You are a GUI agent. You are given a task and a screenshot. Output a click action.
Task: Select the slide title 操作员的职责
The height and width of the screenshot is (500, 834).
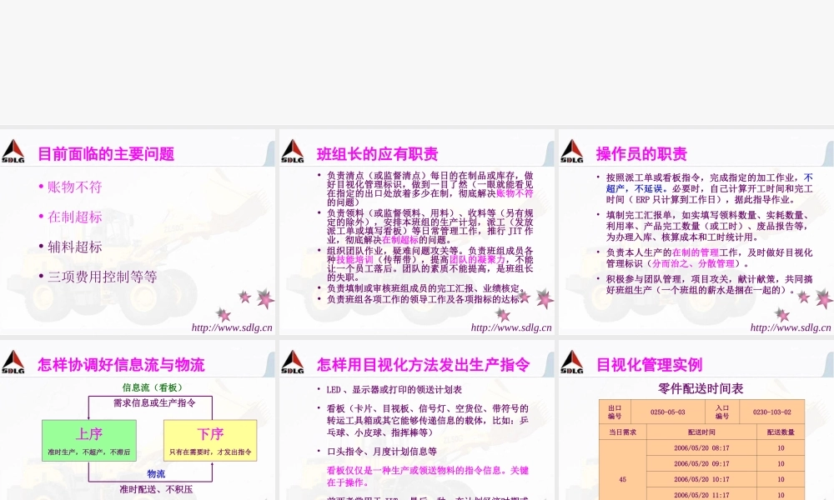pyautogui.click(x=641, y=154)
